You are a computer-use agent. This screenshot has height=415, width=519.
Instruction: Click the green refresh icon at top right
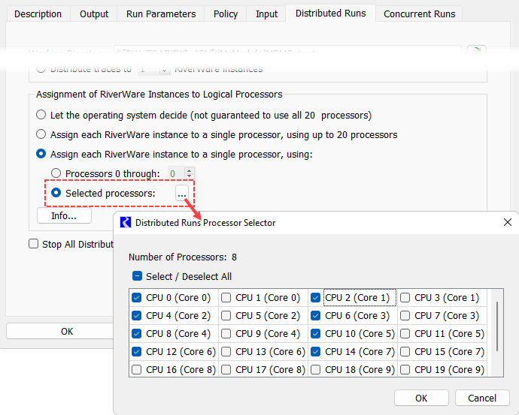pos(476,52)
